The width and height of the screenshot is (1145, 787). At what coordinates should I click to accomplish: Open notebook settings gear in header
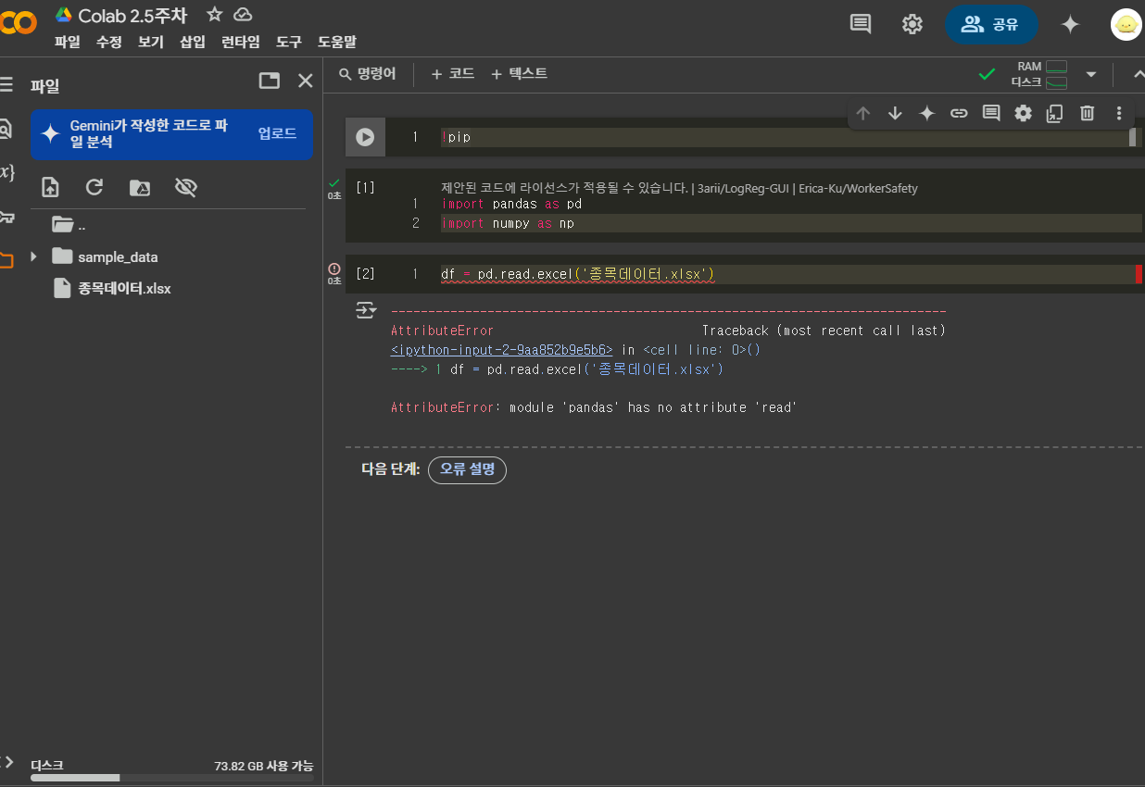click(x=912, y=24)
